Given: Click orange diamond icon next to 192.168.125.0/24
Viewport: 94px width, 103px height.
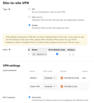Looking at the screenshot, I should click(x=62, y=78).
